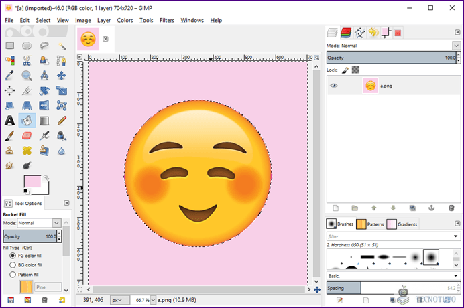
Task: Switch to the Patterns tab
Action: [370, 224]
